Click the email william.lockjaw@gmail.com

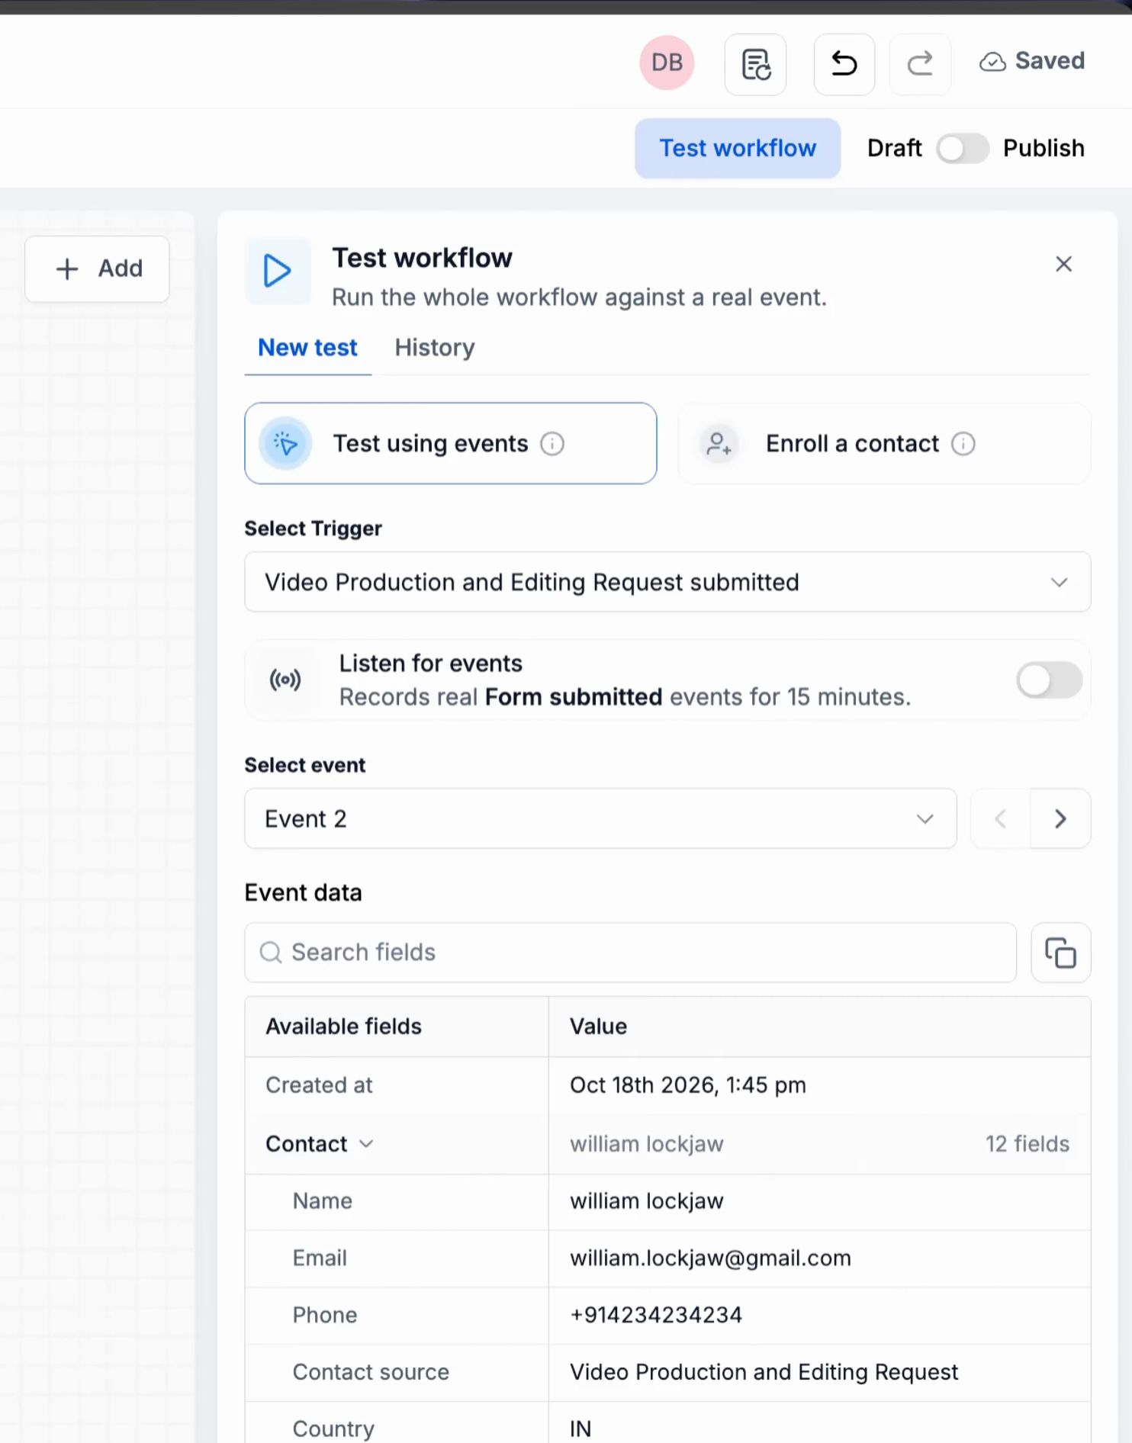click(x=710, y=1258)
